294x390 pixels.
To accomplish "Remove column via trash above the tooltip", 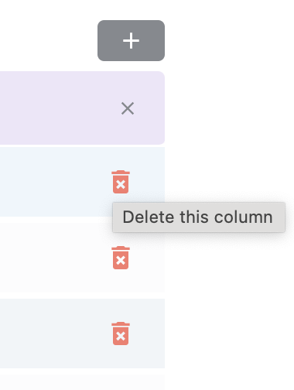I will 121,182.
